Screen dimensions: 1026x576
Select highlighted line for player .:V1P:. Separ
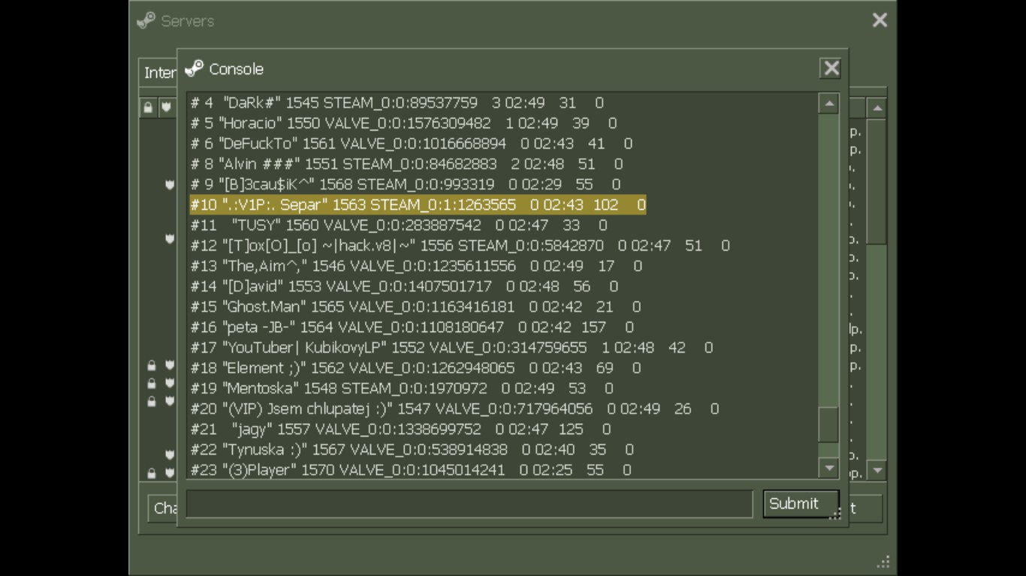pos(418,205)
